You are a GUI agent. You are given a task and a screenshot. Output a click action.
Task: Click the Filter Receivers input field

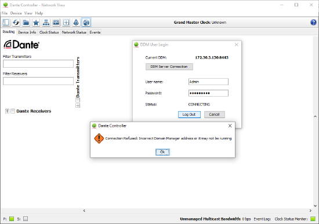coord(38,81)
